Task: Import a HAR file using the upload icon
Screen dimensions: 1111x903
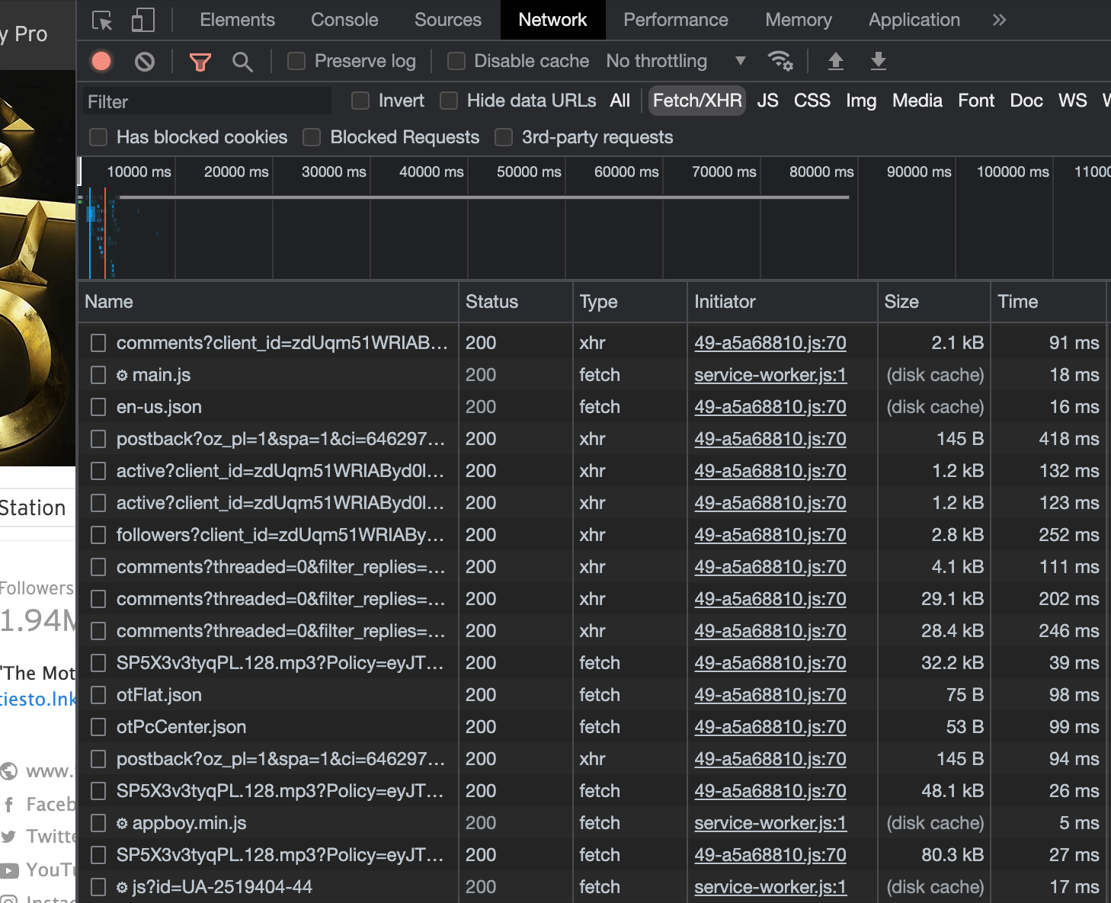Action: click(835, 61)
